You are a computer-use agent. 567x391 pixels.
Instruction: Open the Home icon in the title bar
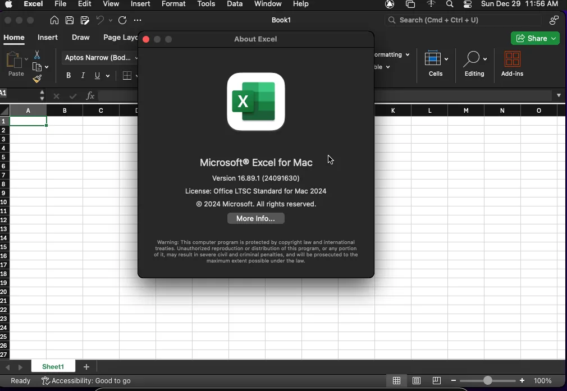tap(54, 20)
